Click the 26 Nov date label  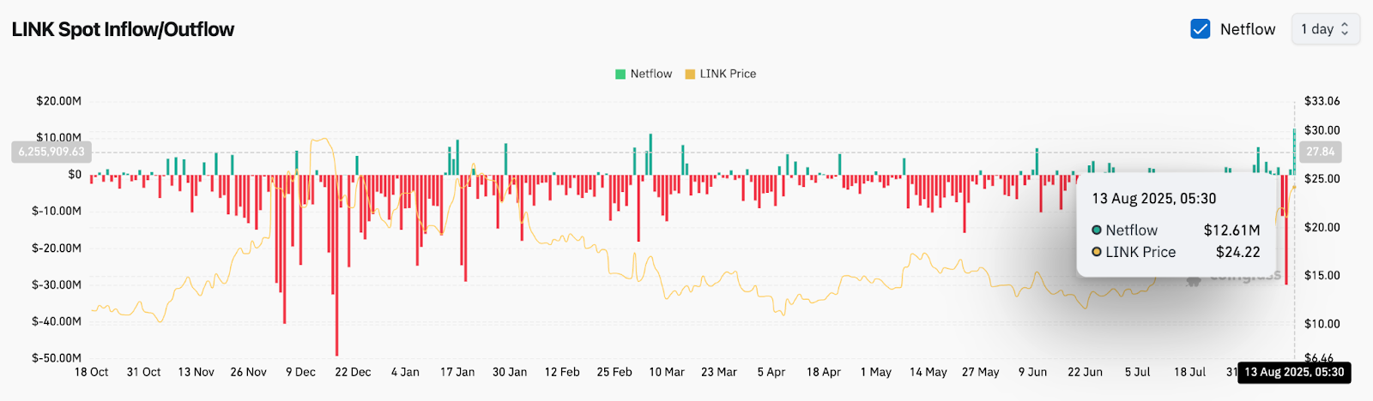(x=248, y=372)
